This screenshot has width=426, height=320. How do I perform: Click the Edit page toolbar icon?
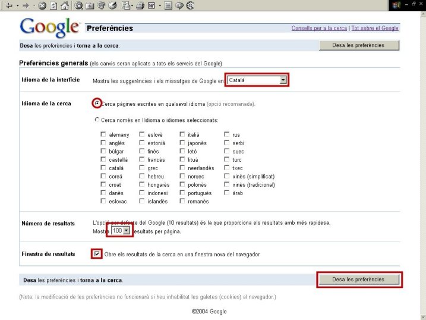coord(152,5)
